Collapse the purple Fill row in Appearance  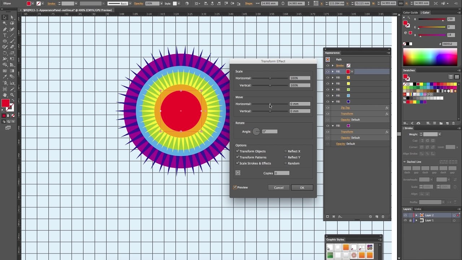[333, 126]
